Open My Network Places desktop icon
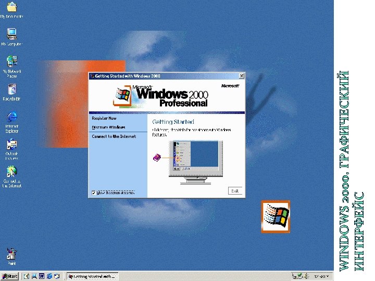Image resolution: width=375 pixels, height=281 pixels. [x=11, y=67]
